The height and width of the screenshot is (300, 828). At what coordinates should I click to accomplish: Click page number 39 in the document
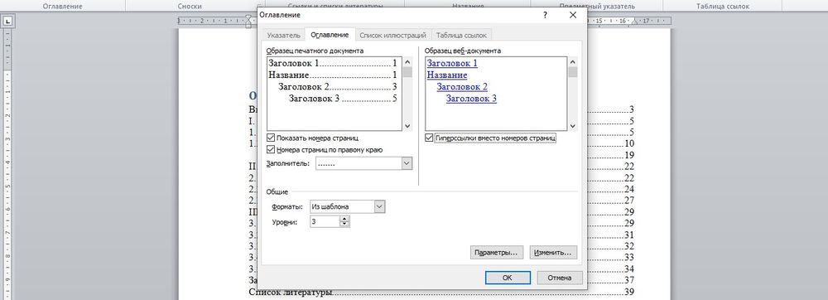click(x=629, y=292)
